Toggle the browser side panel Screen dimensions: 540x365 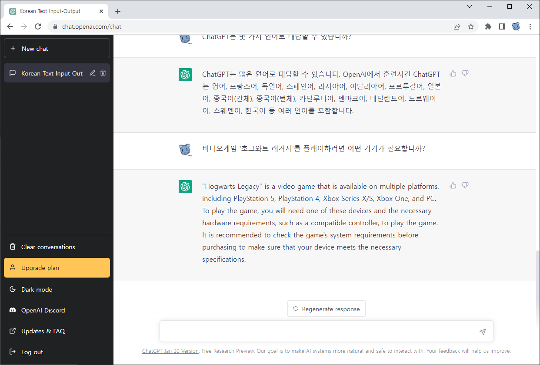502,26
